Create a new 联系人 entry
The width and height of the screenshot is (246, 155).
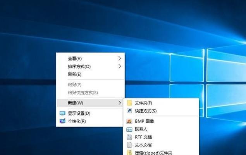[x=161, y=129]
